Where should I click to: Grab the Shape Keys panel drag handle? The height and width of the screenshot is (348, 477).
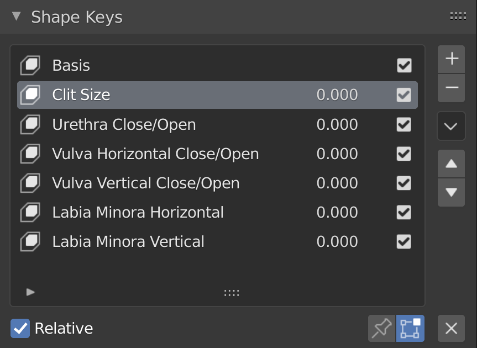tap(458, 17)
